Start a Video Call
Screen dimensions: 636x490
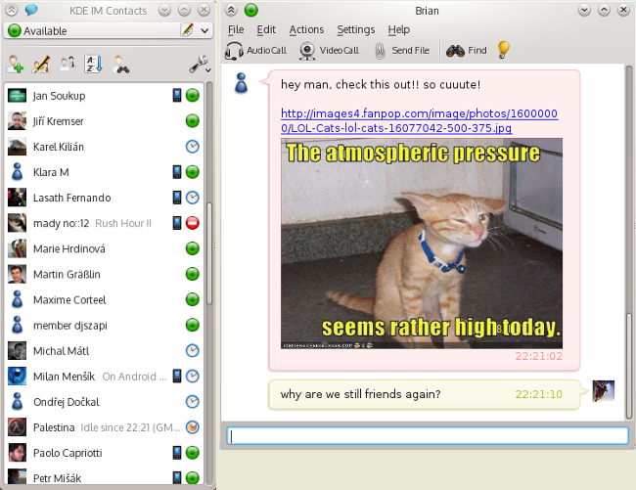pos(329,50)
